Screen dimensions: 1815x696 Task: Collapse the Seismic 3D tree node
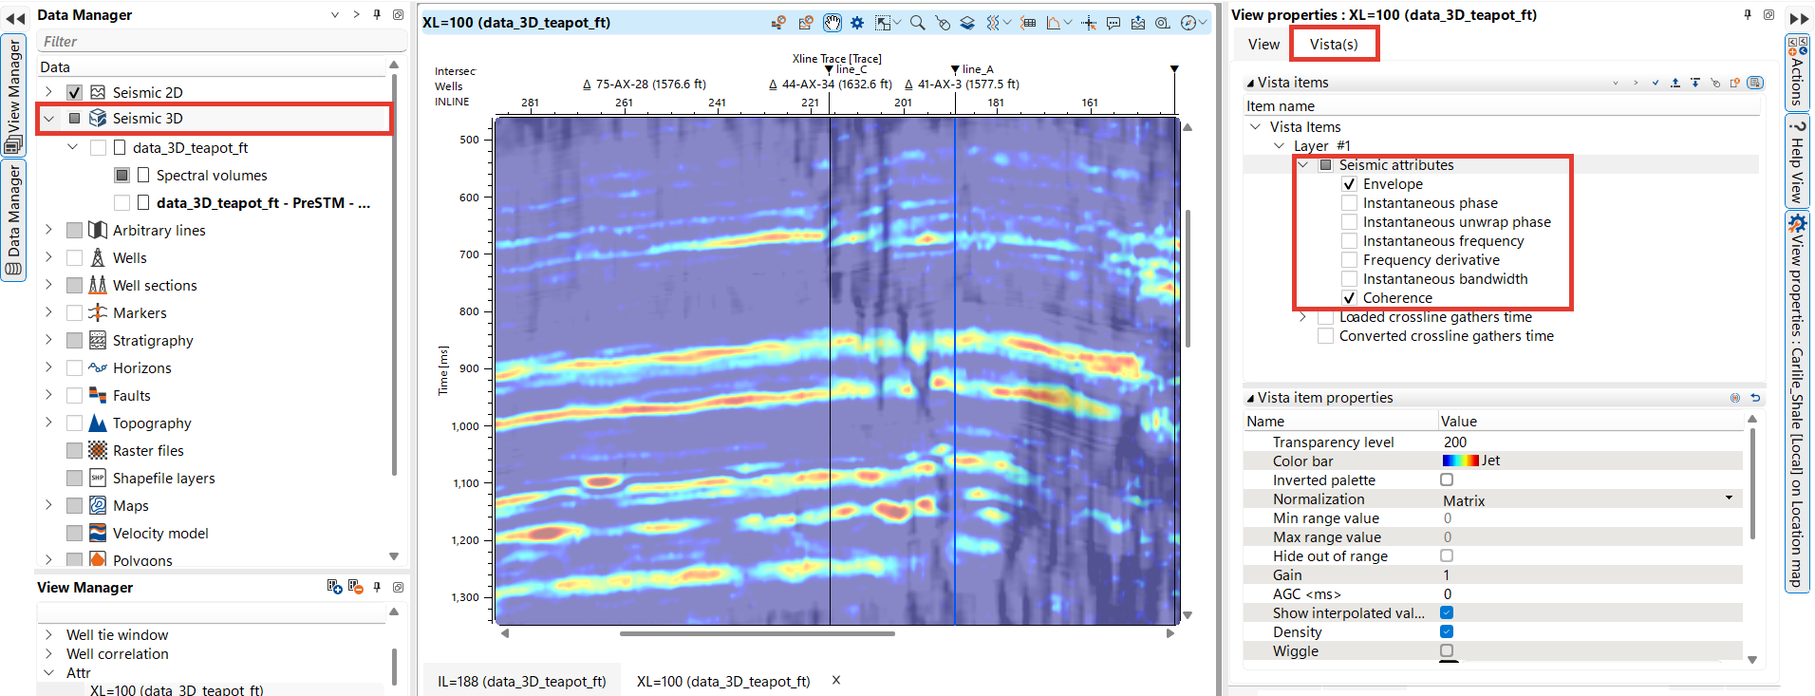tap(48, 119)
